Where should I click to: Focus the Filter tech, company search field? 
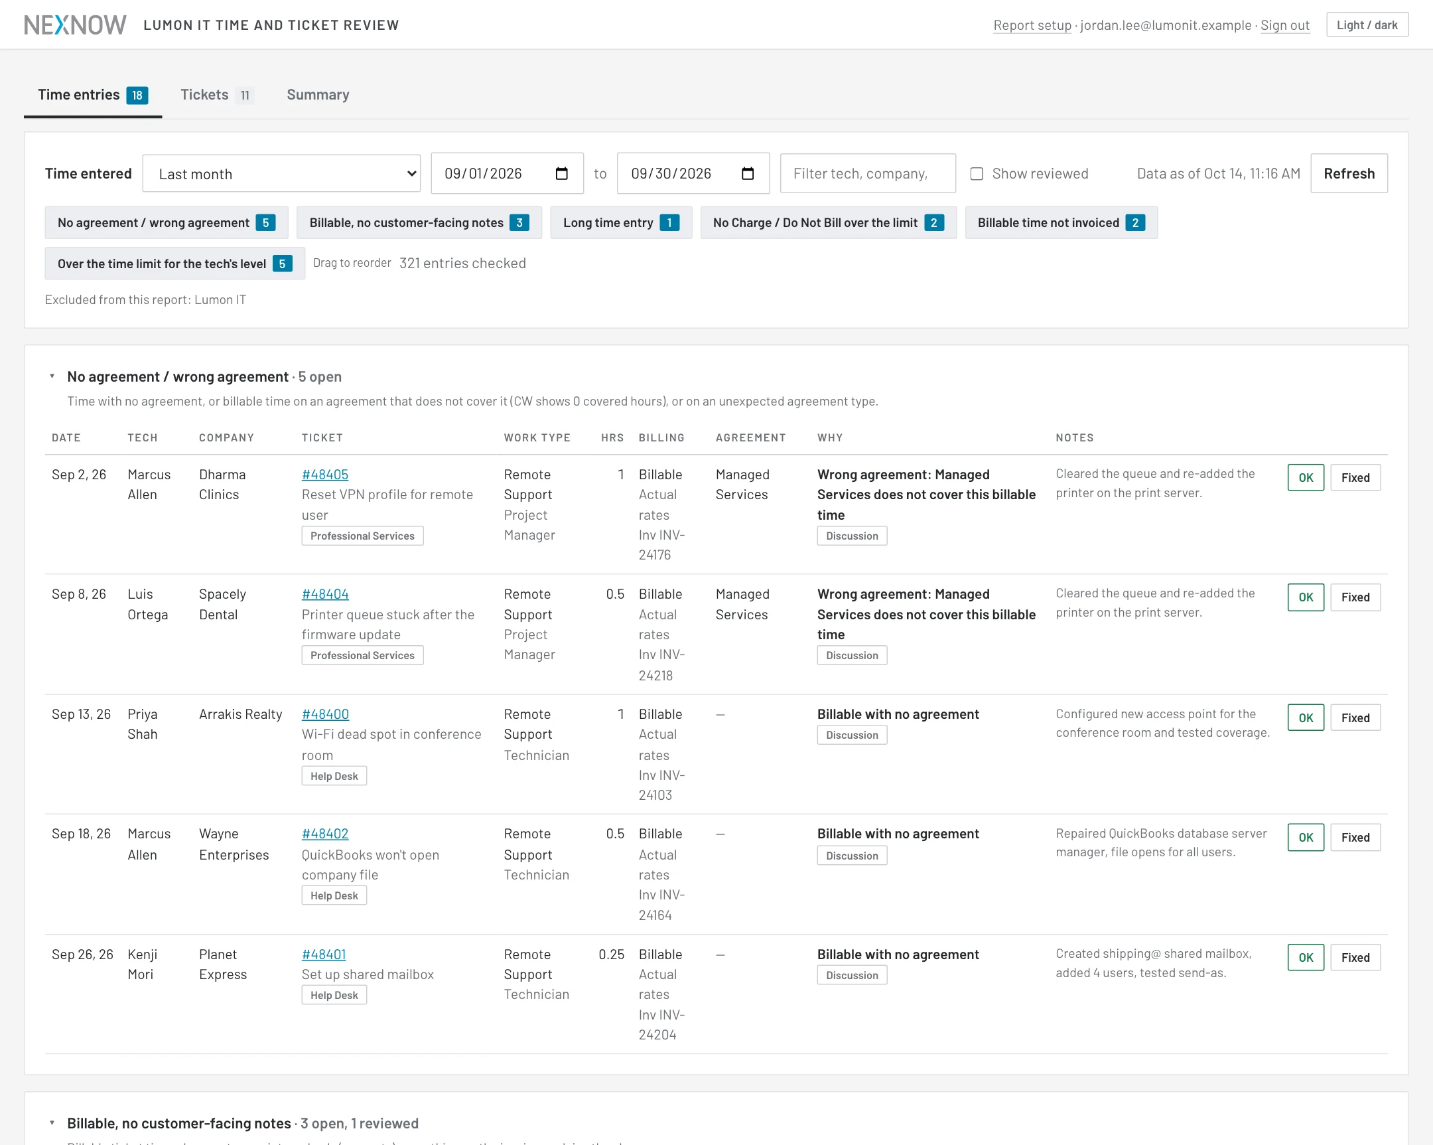pos(867,173)
